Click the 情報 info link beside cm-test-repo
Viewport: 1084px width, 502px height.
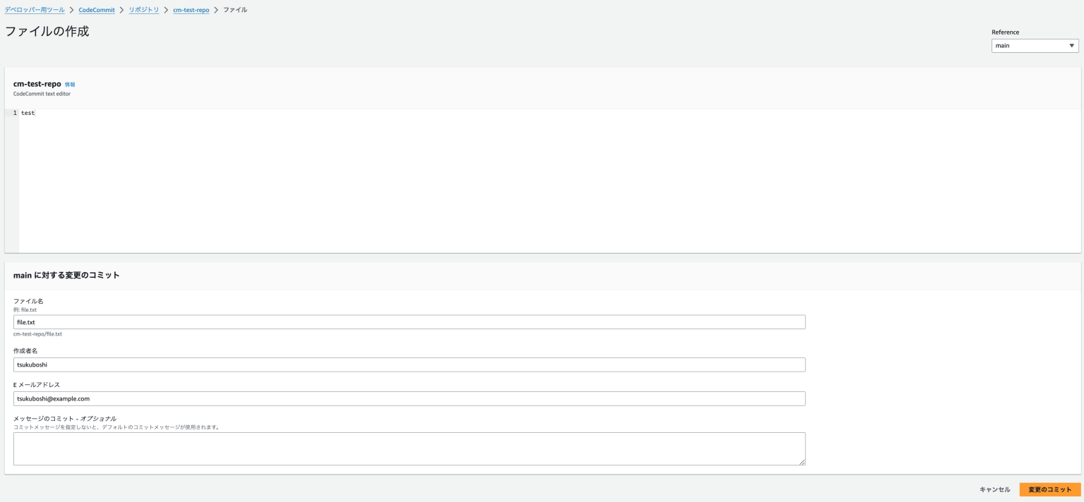pos(68,84)
